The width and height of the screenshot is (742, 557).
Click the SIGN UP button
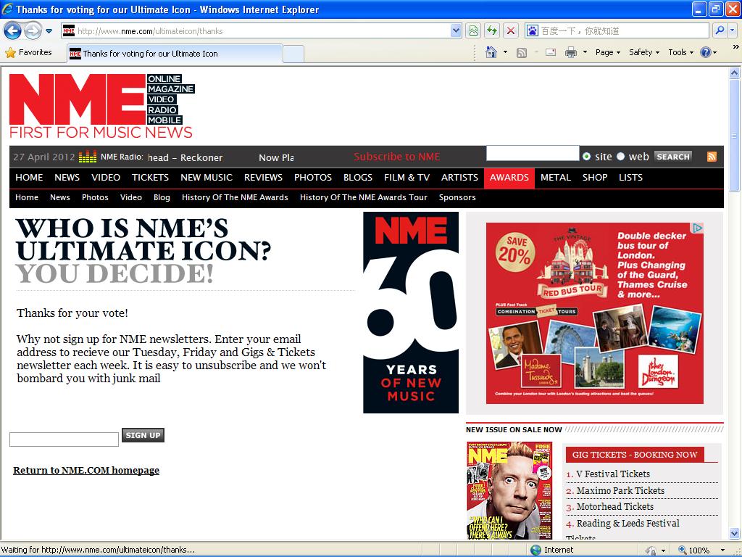click(142, 435)
